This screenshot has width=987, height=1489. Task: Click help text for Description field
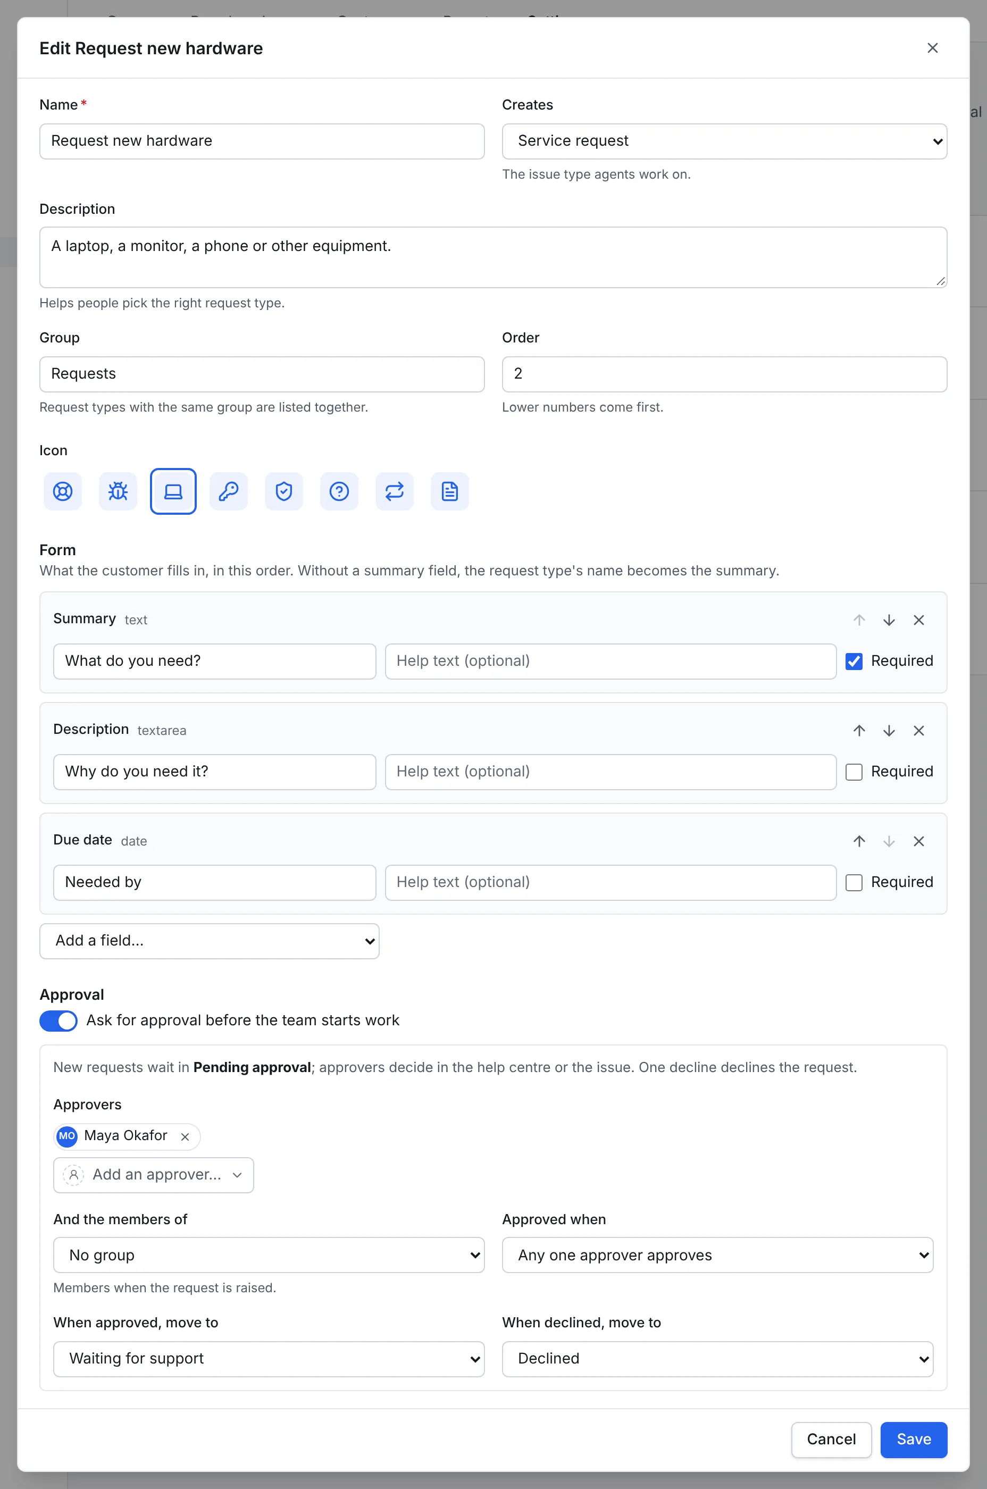pos(610,772)
